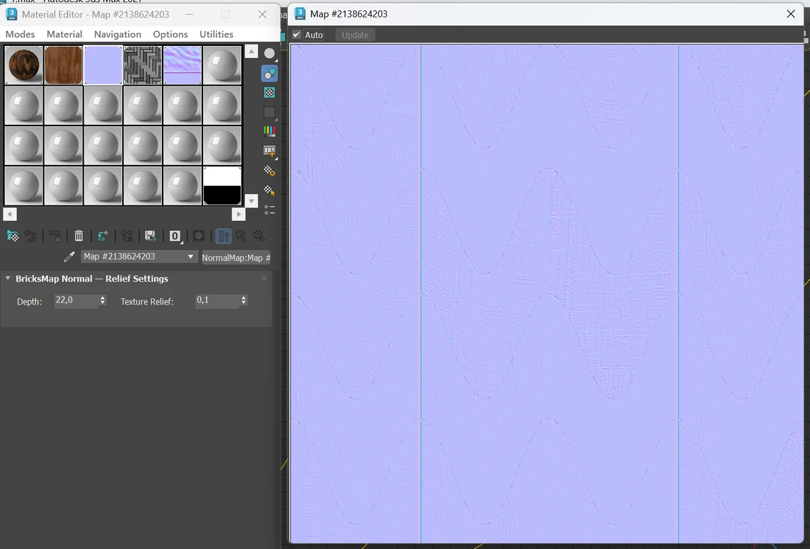
Task: Click the Update button
Action: (355, 35)
